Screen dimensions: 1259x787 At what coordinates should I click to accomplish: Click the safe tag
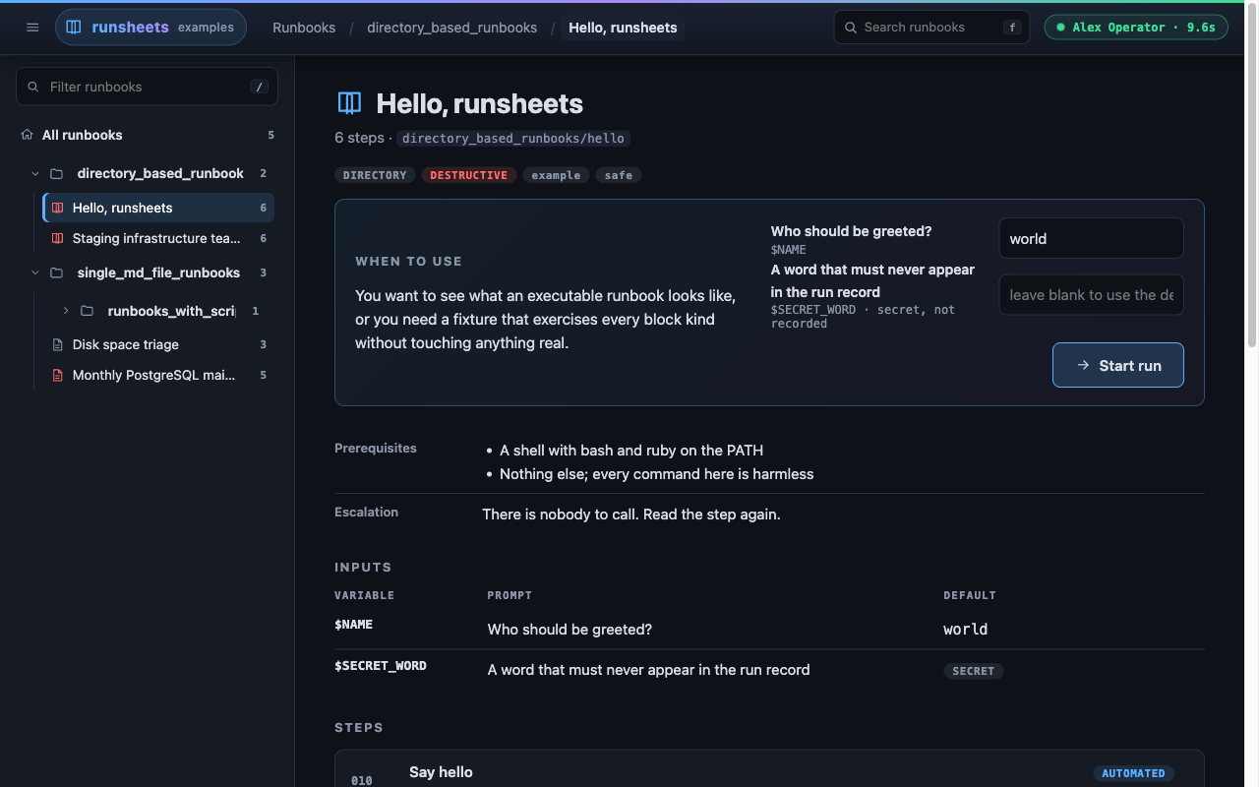point(619,175)
